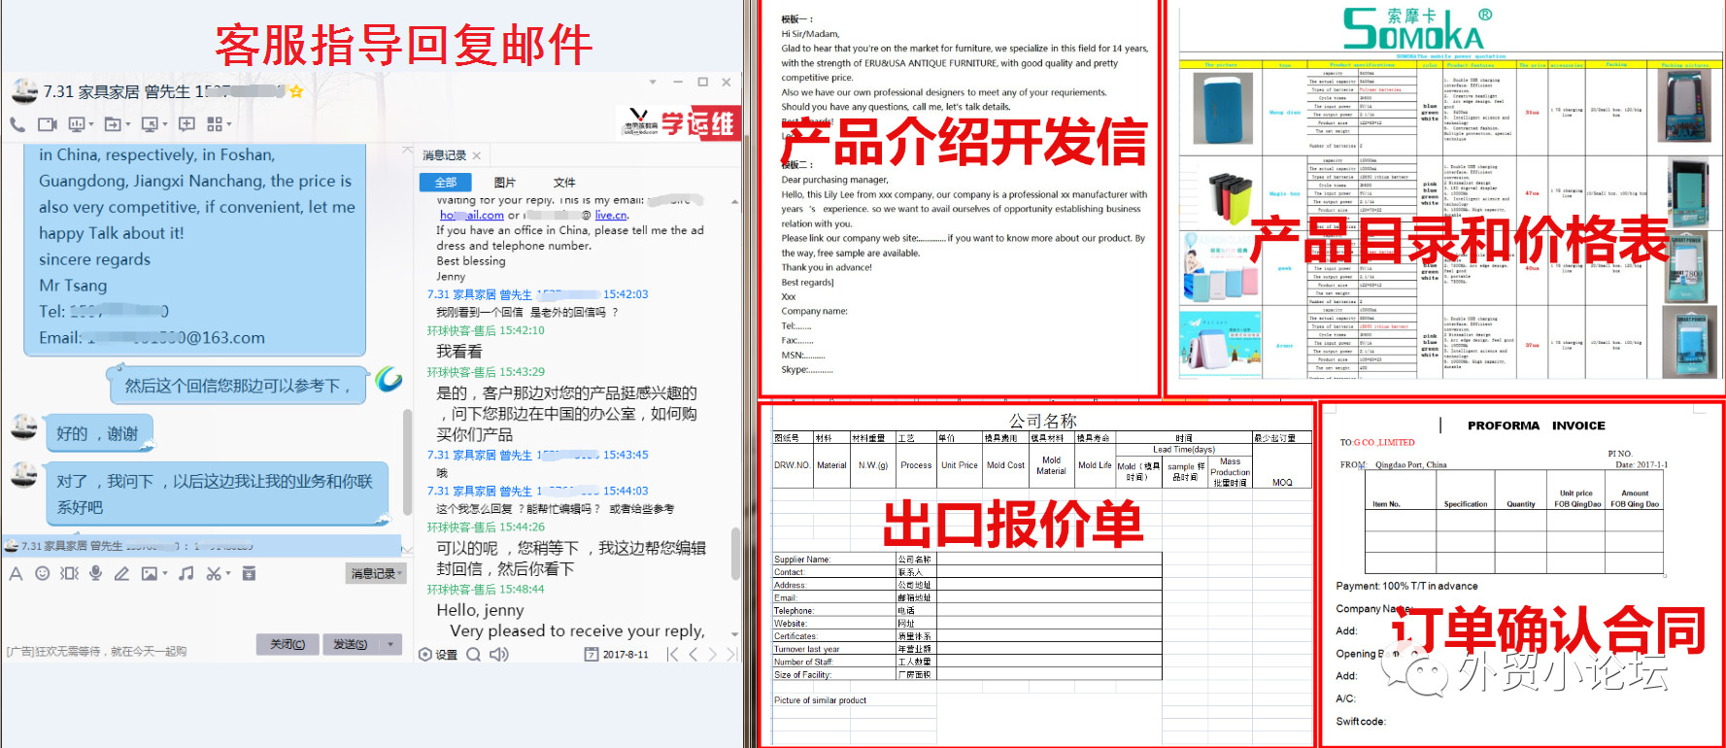Jump to first page of message history
Screen dimensions: 1726x748
coord(672,655)
